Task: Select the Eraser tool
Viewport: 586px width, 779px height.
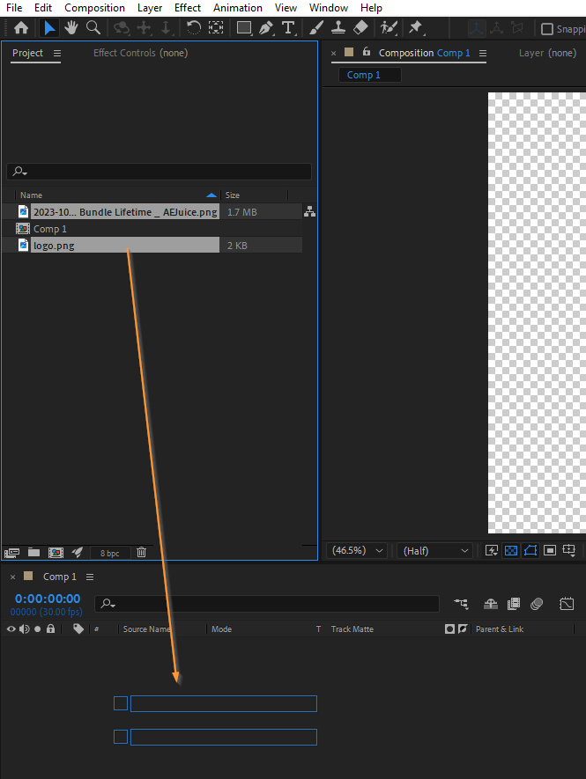Action: [x=360, y=27]
